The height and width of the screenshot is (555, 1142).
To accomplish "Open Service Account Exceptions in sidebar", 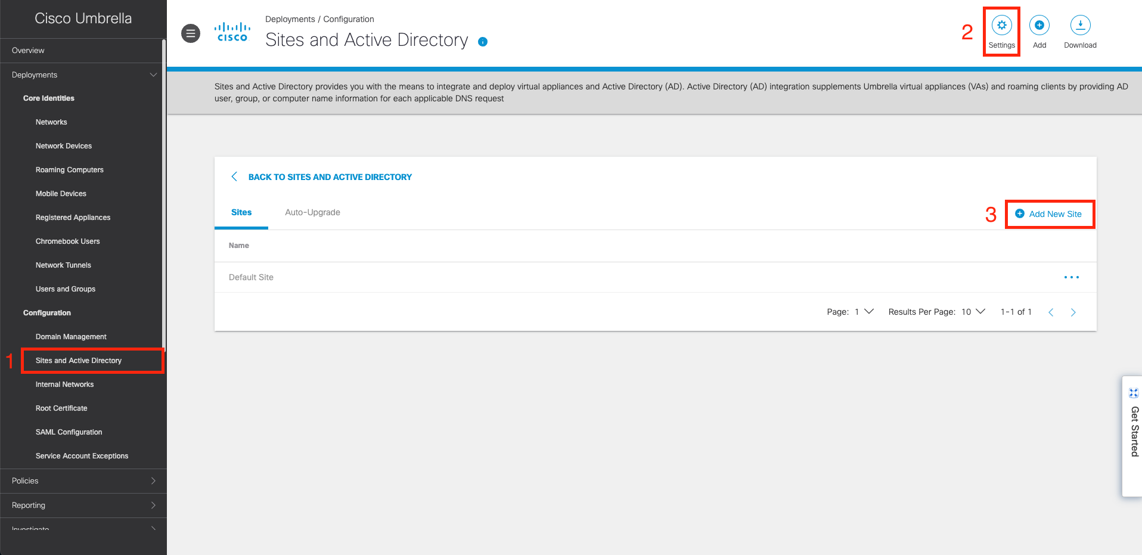I will pos(82,456).
